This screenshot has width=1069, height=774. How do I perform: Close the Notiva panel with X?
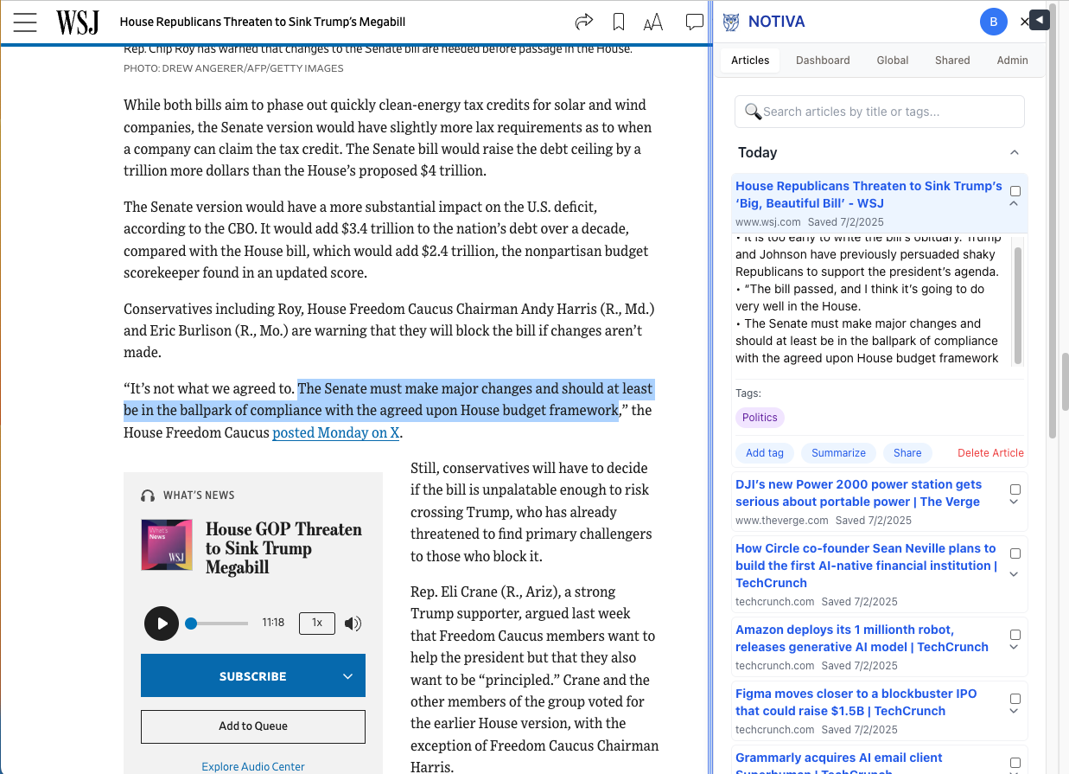point(1024,22)
